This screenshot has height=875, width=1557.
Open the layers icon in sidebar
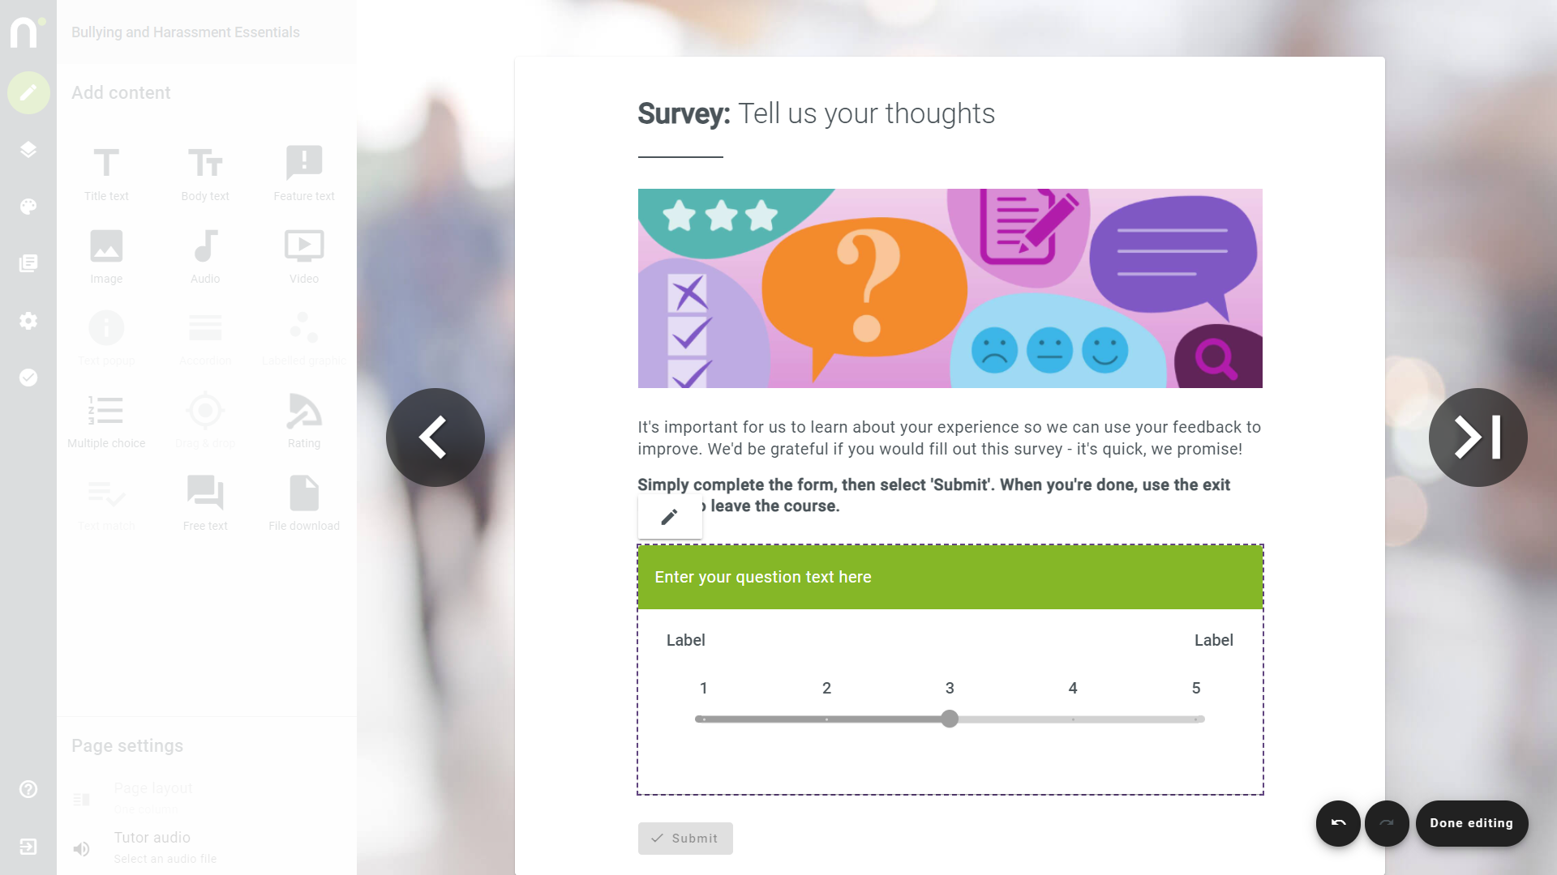pos(28,150)
